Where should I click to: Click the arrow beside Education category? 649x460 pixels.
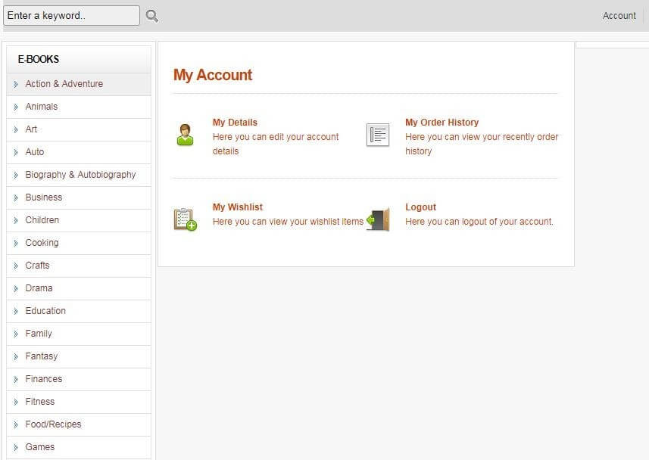pyautogui.click(x=16, y=312)
